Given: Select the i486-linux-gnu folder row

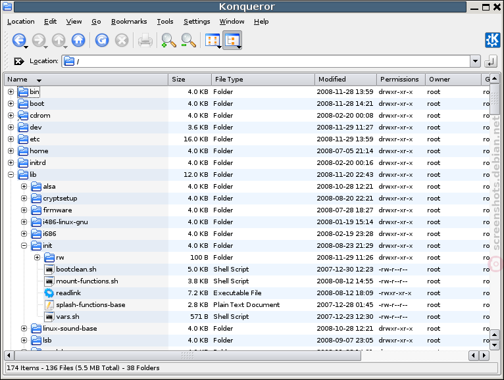Looking at the screenshot, I should click(247, 222).
